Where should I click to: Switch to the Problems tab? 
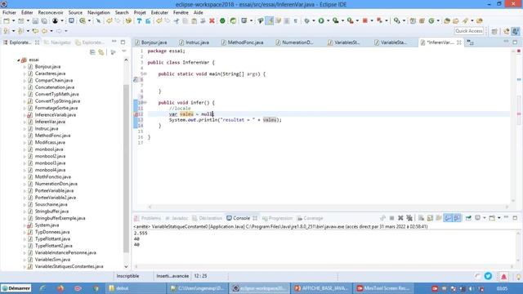pyautogui.click(x=147, y=218)
